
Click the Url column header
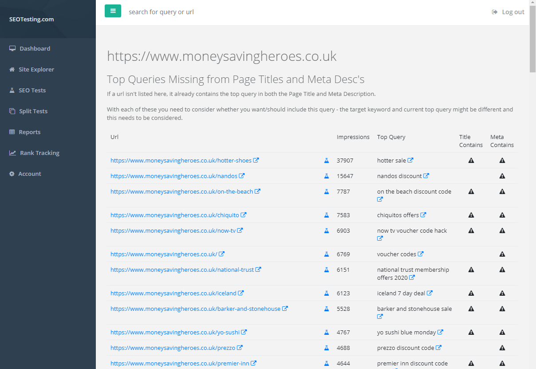click(x=114, y=137)
